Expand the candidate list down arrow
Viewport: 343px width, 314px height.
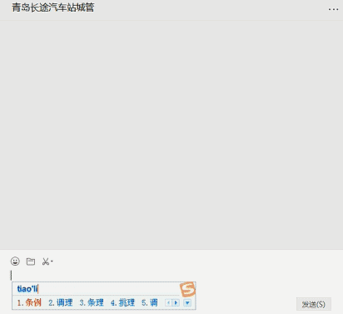pyautogui.click(x=187, y=302)
